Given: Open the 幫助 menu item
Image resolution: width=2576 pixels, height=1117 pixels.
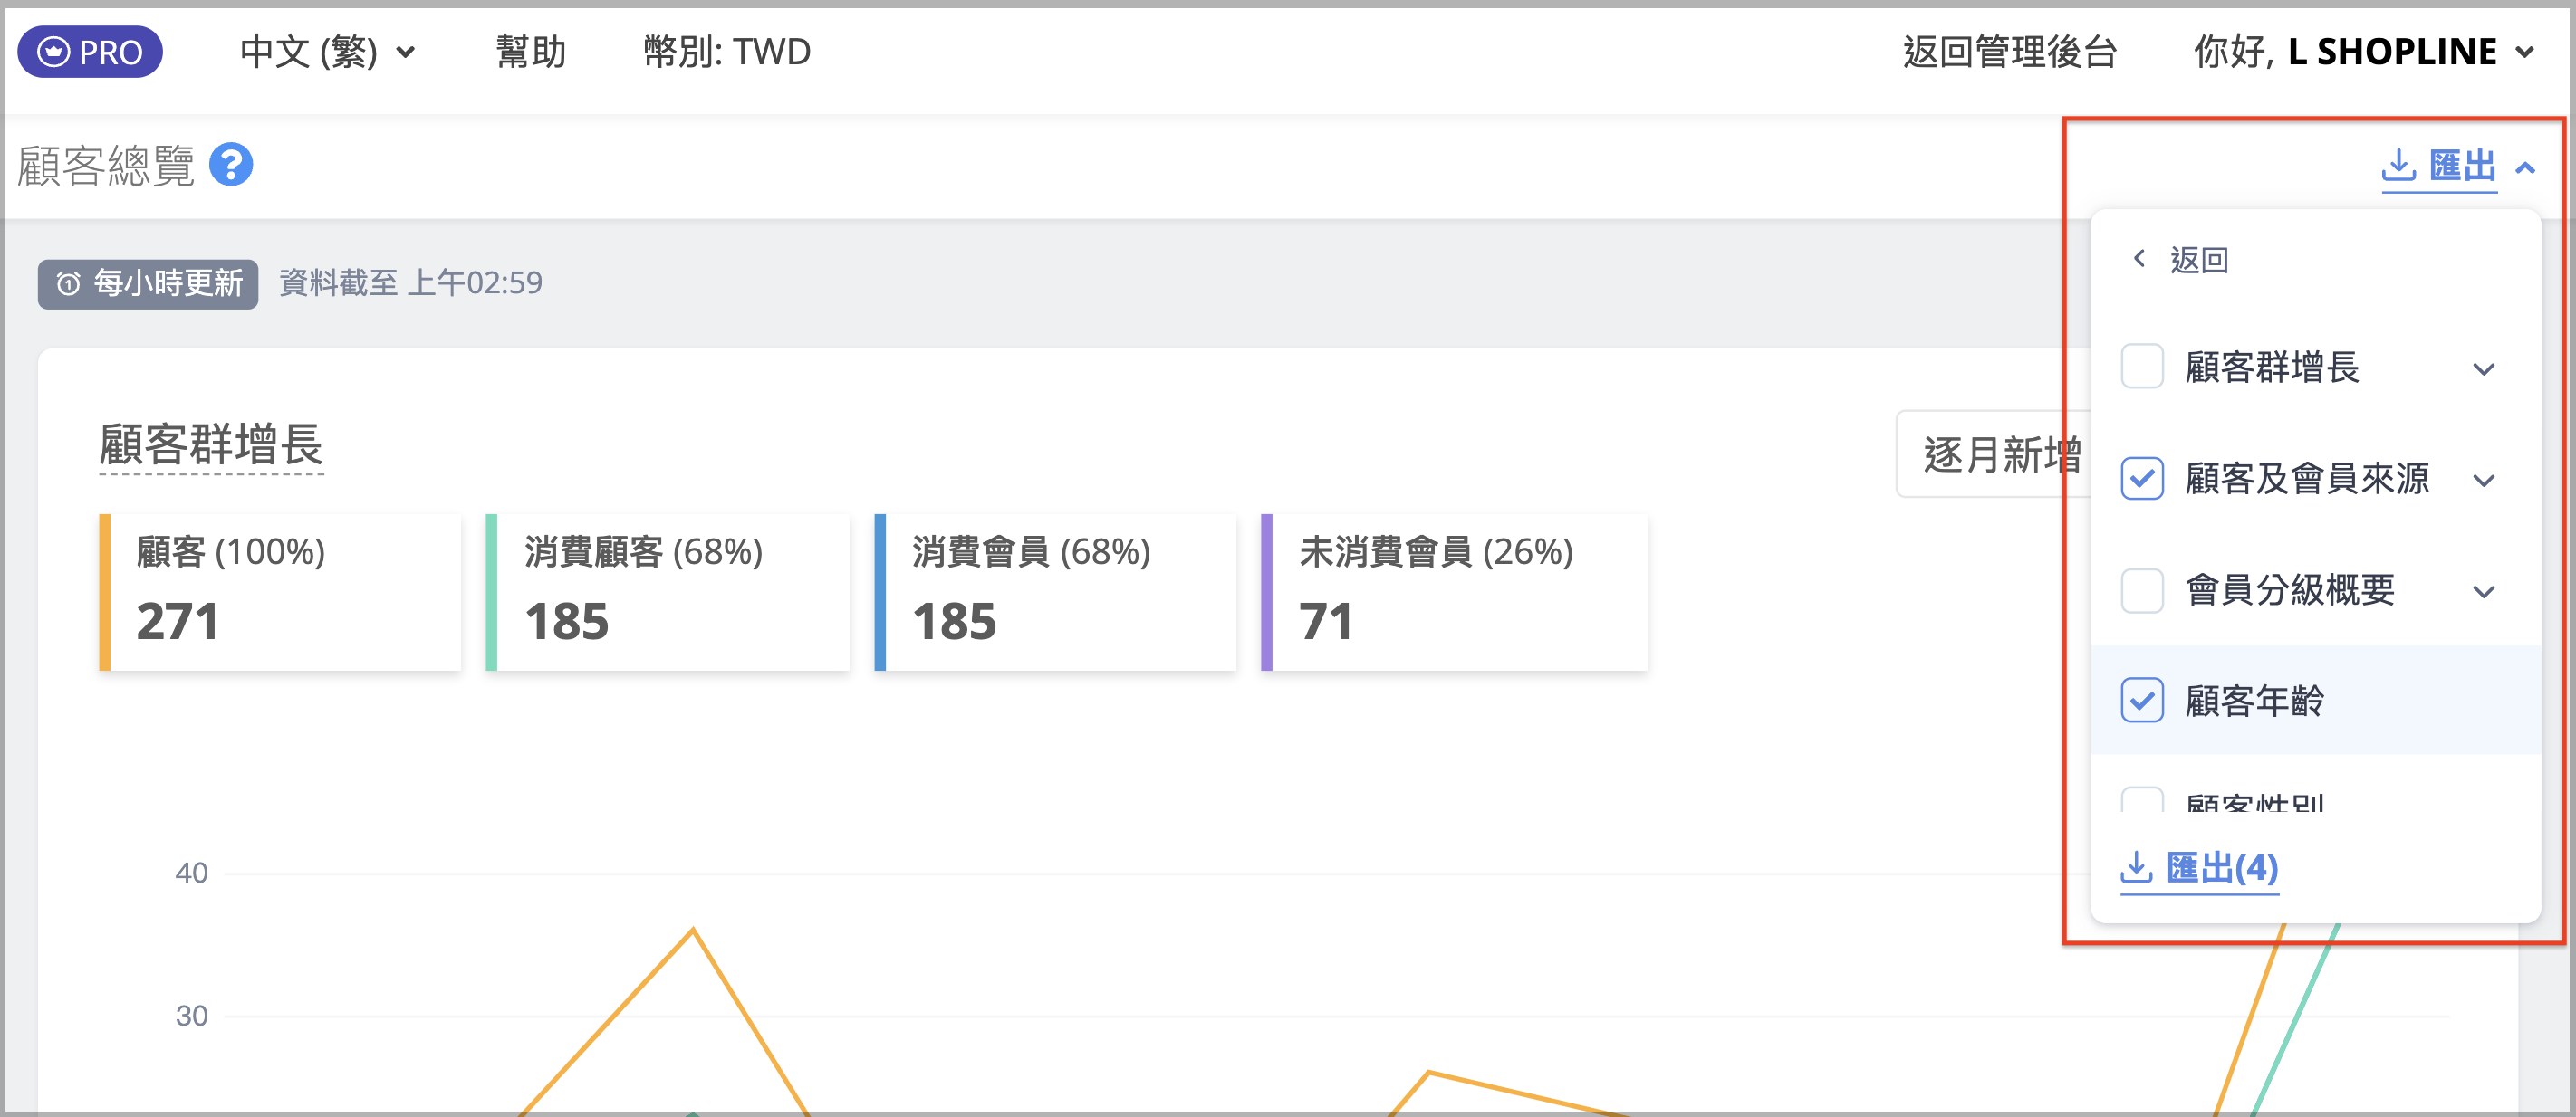Looking at the screenshot, I should [x=531, y=52].
